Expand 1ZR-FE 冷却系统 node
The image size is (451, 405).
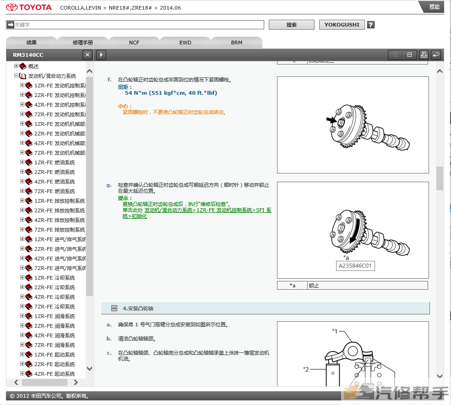pos(22,277)
